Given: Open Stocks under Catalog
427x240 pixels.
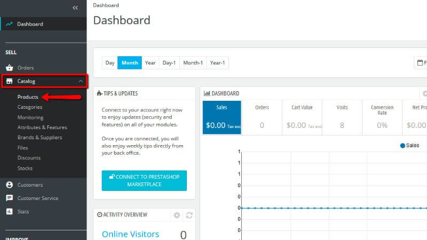Looking at the screenshot, I should [25, 168].
